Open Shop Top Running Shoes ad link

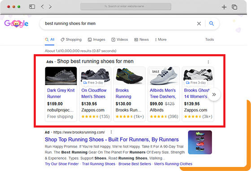(x=112, y=140)
